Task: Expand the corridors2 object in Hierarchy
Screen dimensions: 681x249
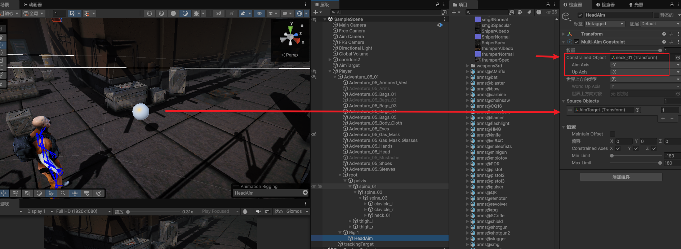Action: [330, 60]
